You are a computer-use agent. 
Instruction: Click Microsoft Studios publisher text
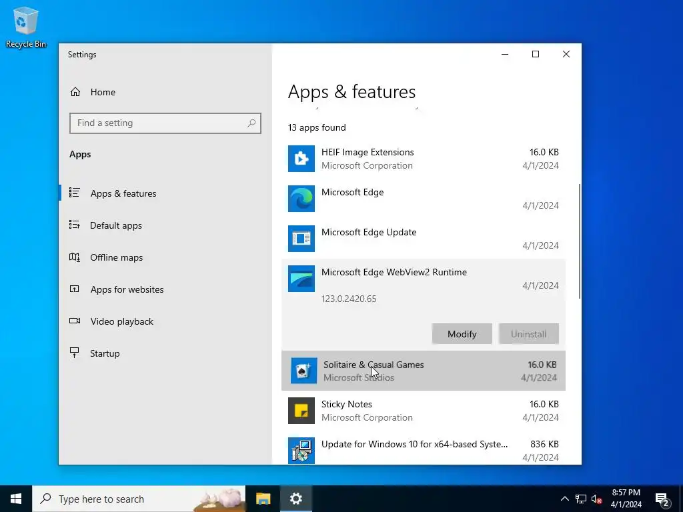(358, 377)
